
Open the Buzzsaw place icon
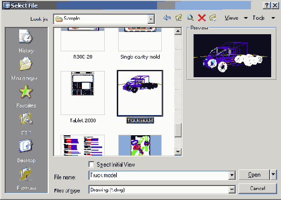tap(26, 174)
